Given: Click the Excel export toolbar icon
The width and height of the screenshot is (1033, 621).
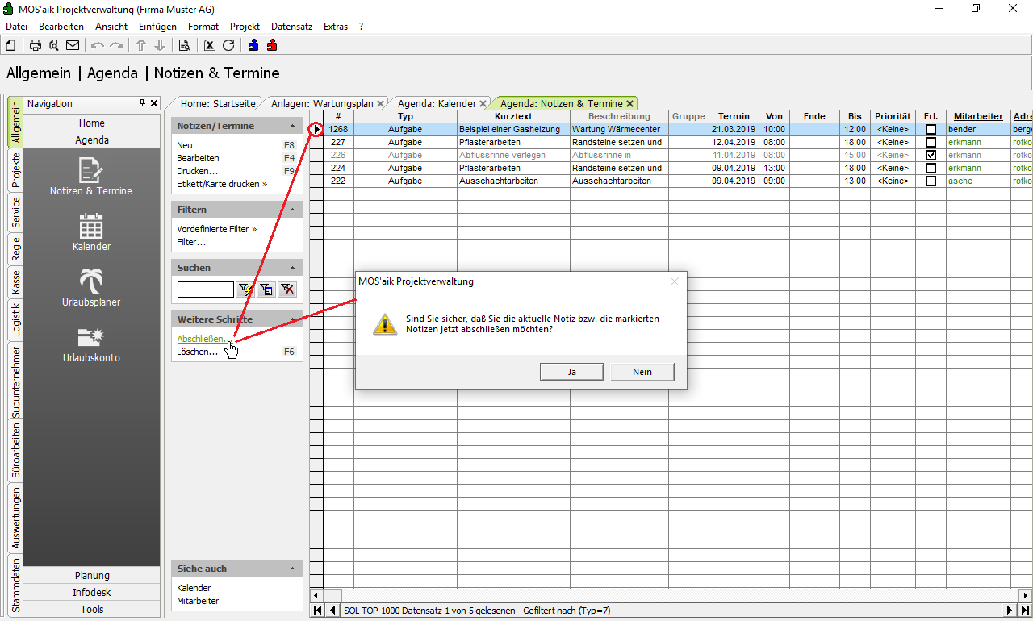Looking at the screenshot, I should [210, 45].
